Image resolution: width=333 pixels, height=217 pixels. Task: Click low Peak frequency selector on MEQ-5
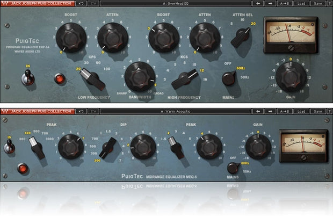[x=37, y=148]
